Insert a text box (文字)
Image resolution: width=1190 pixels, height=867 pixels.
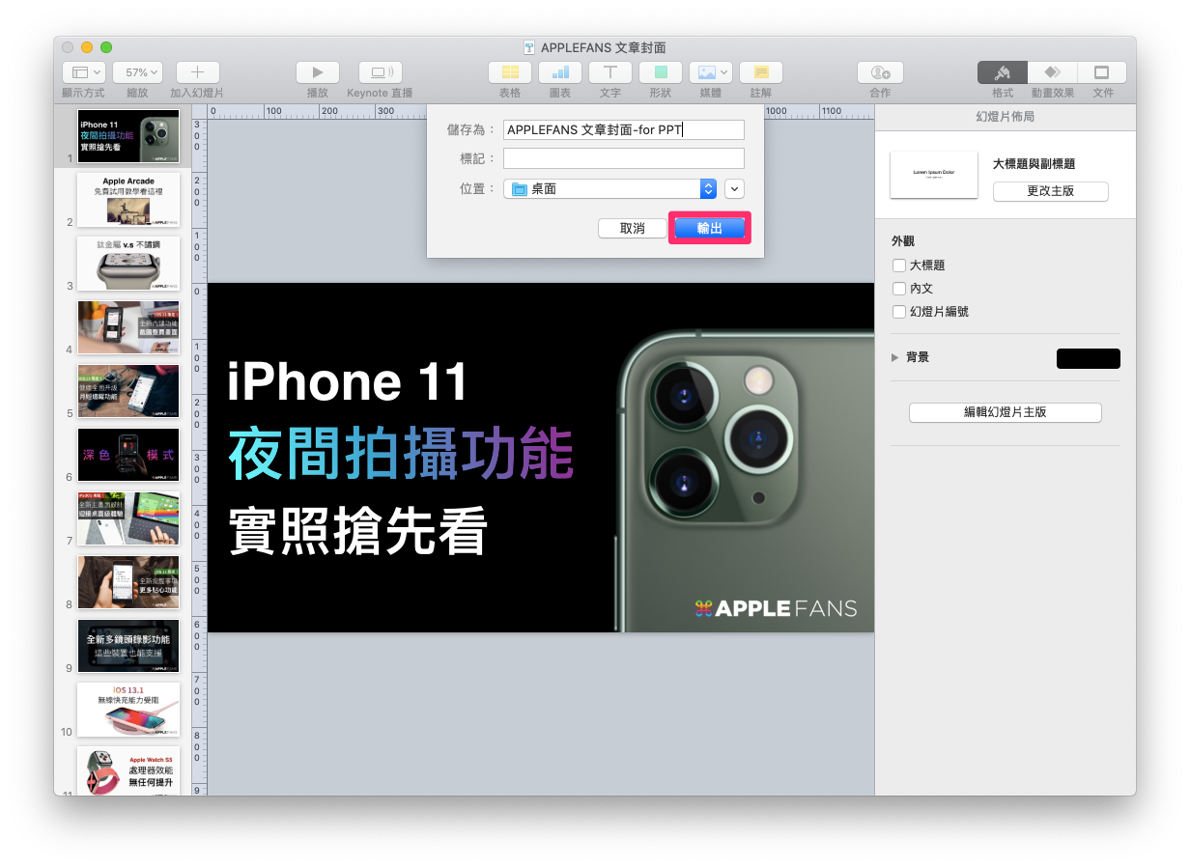[x=610, y=72]
